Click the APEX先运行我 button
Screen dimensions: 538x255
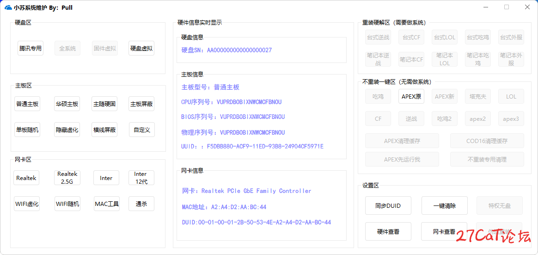402,160
